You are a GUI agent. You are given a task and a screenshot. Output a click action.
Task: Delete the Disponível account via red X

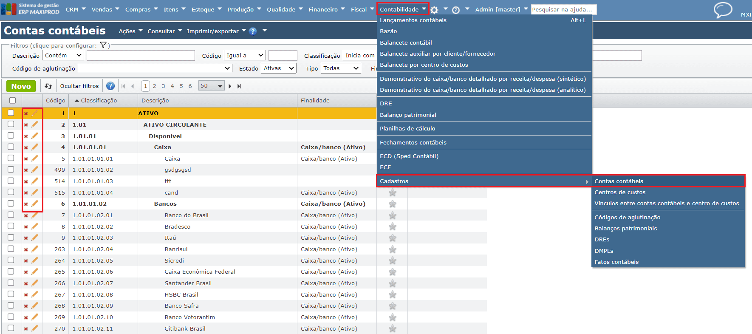click(26, 136)
